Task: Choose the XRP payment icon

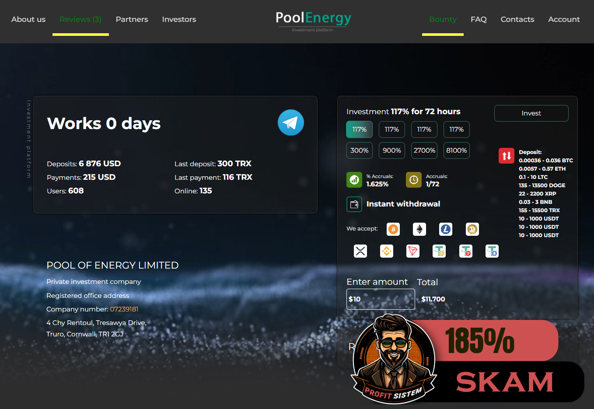Action: pyautogui.click(x=360, y=251)
